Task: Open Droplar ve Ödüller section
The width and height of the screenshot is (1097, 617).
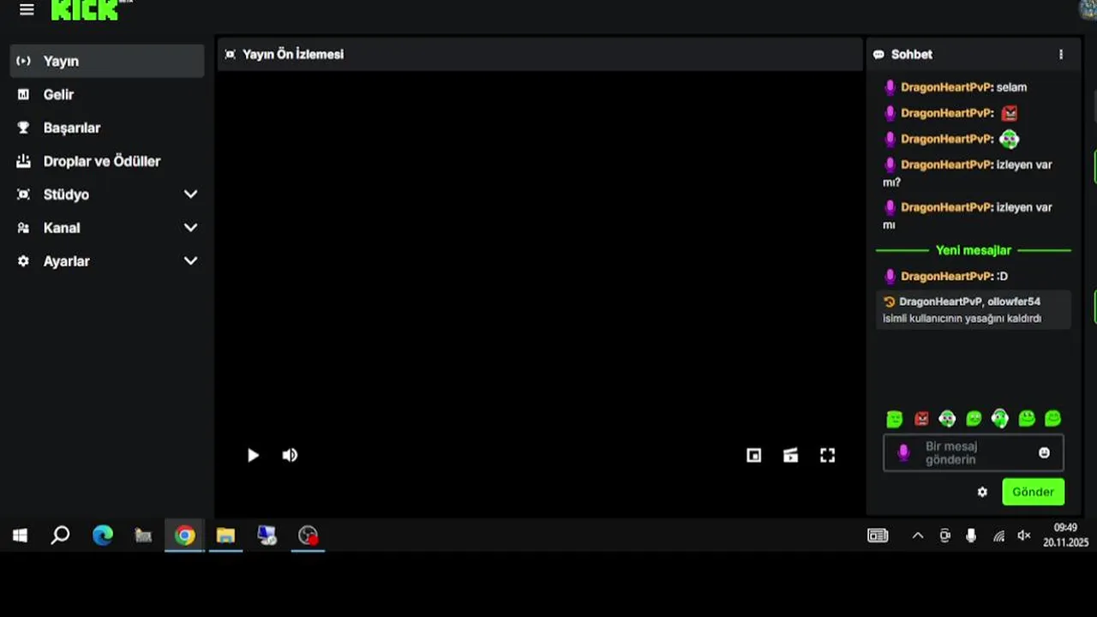Action: click(x=107, y=161)
